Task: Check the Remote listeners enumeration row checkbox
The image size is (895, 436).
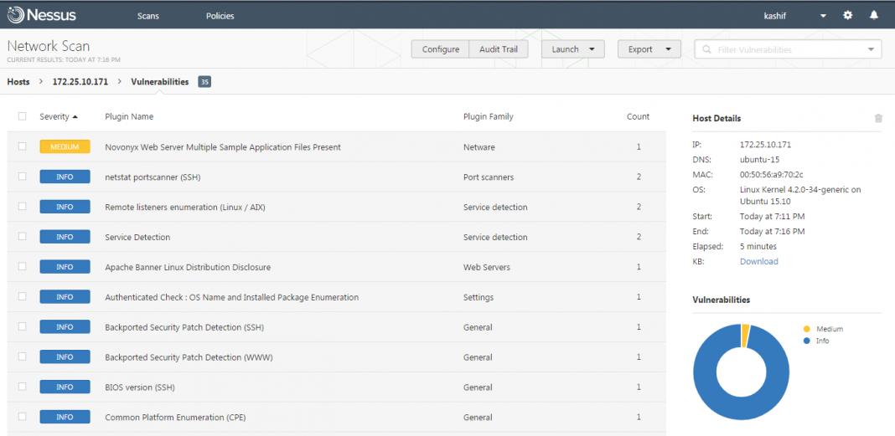Action: [23, 207]
